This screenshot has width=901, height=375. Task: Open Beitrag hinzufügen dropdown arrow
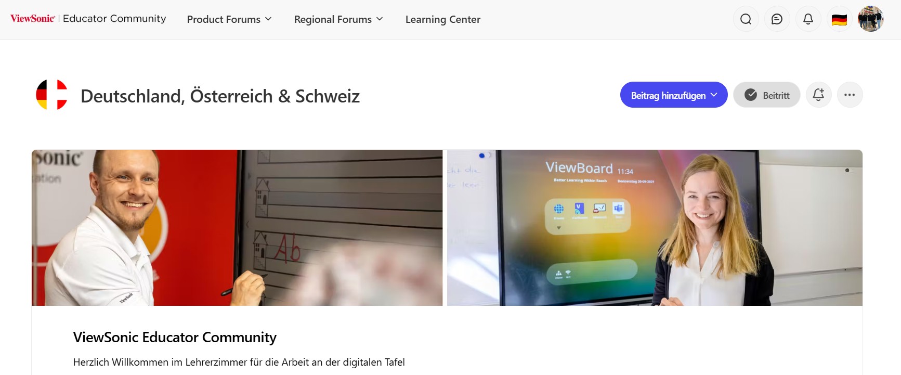coord(714,95)
